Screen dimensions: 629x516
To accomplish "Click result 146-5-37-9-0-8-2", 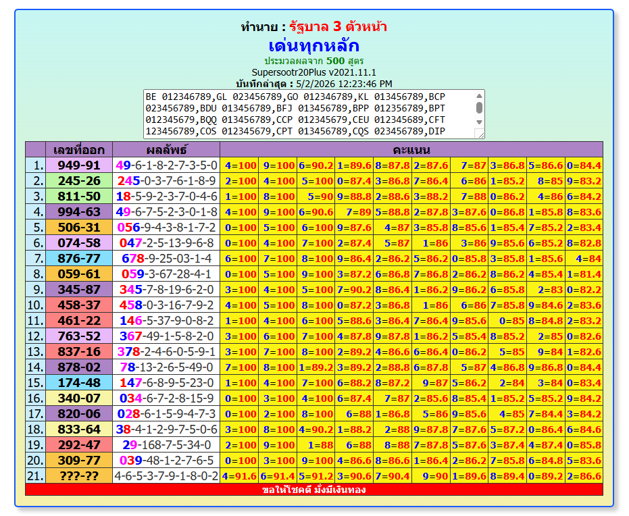I will point(166,321).
